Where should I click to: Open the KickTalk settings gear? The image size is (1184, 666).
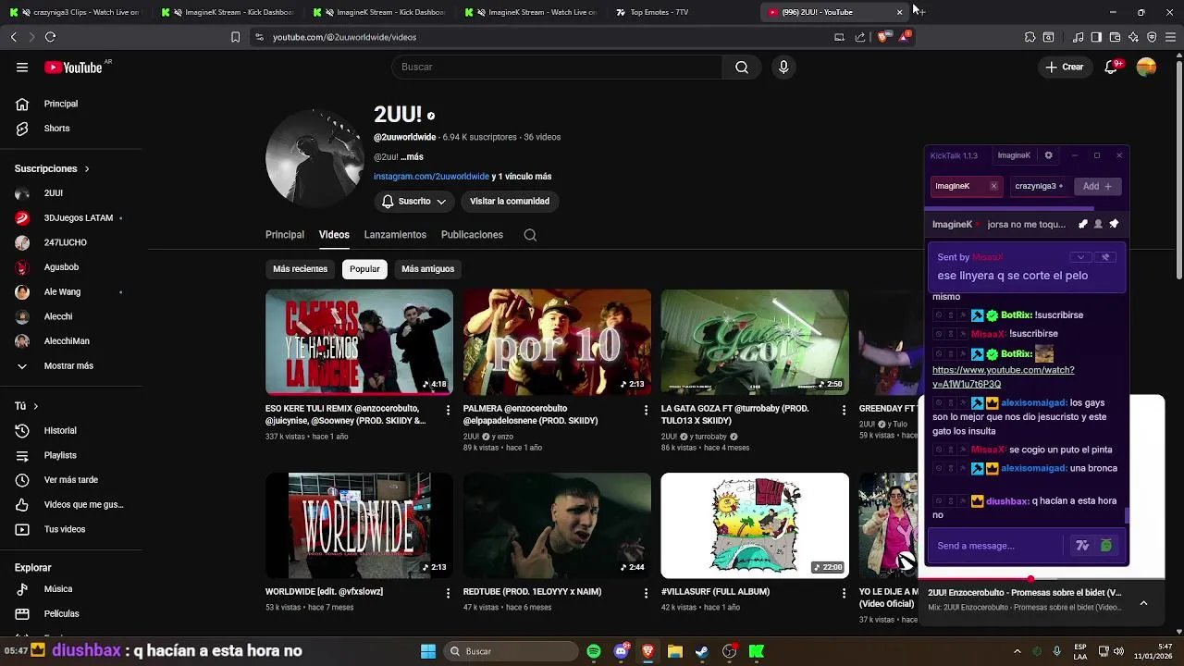coord(1048,155)
